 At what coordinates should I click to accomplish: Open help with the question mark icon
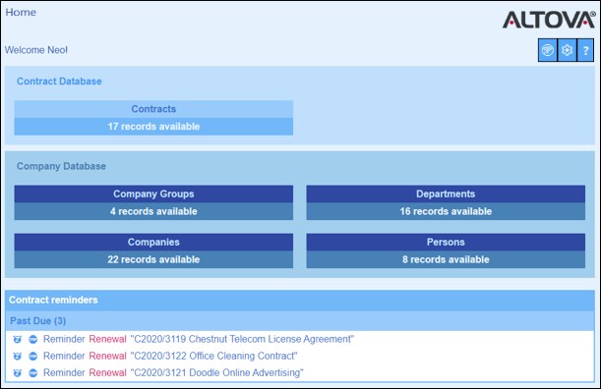(x=585, y=50)
